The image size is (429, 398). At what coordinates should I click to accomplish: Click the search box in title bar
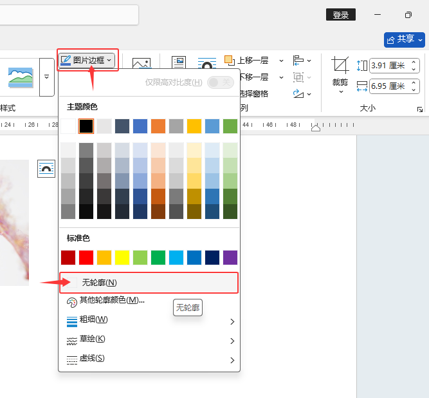[x=69, y=15]
